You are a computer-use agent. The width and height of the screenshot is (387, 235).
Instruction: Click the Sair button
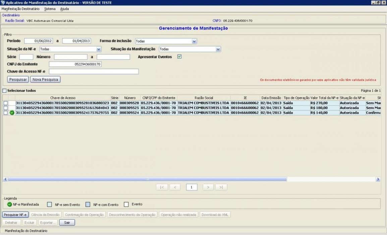point(67,223)
